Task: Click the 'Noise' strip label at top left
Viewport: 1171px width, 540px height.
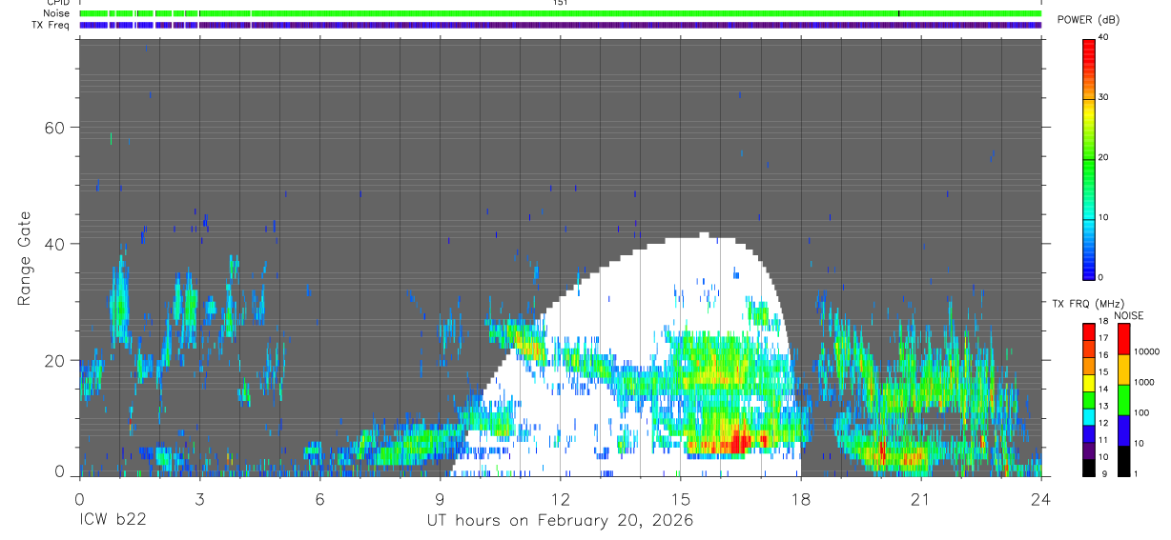Action: click(56, 13)
